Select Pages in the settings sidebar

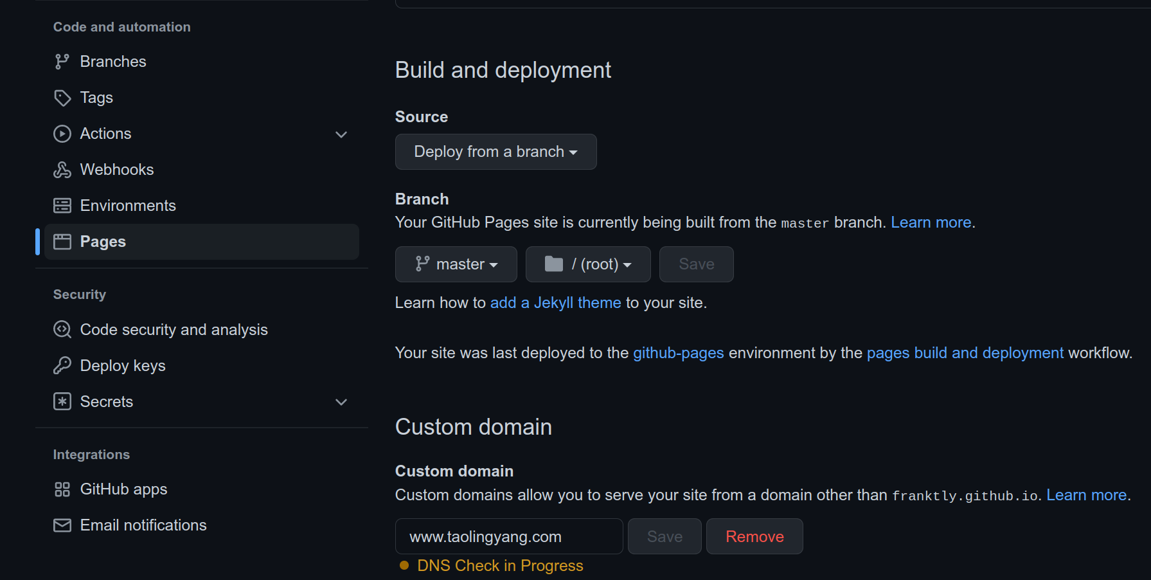point(103,242)
